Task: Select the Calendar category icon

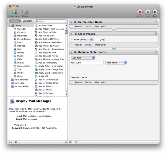Action: pyautogui.click(x=15, y=29)
